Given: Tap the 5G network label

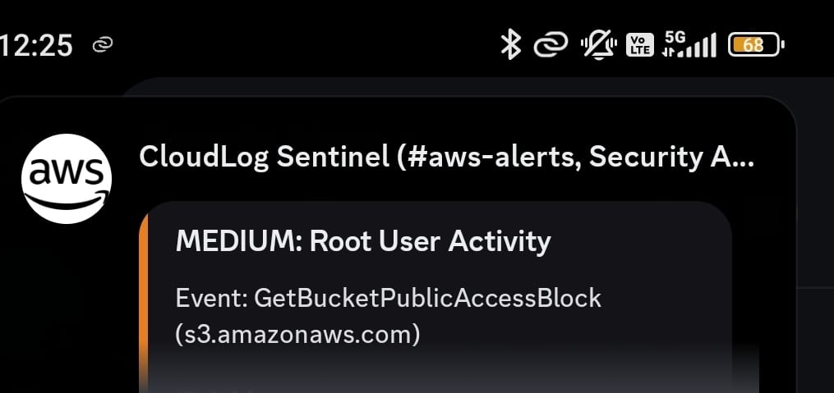Looking at the screenshot, I should (675, 38).
